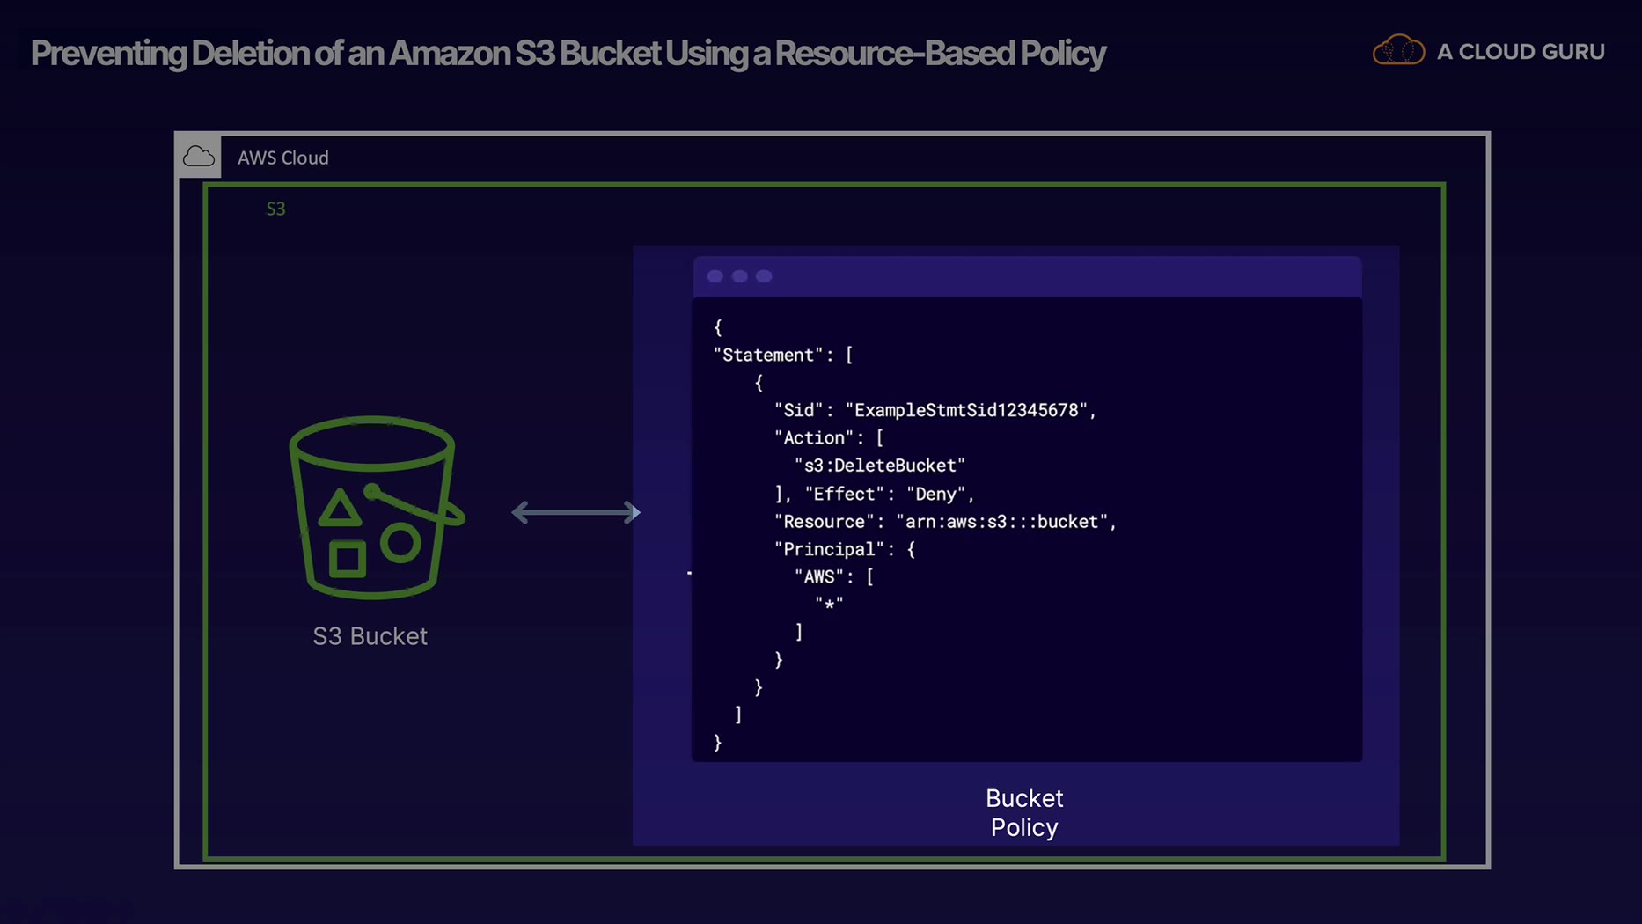Screen dimensions: 1642x924
Task: Click the "A CLOUD GURU" brand text
Action: click(1521, 52)
